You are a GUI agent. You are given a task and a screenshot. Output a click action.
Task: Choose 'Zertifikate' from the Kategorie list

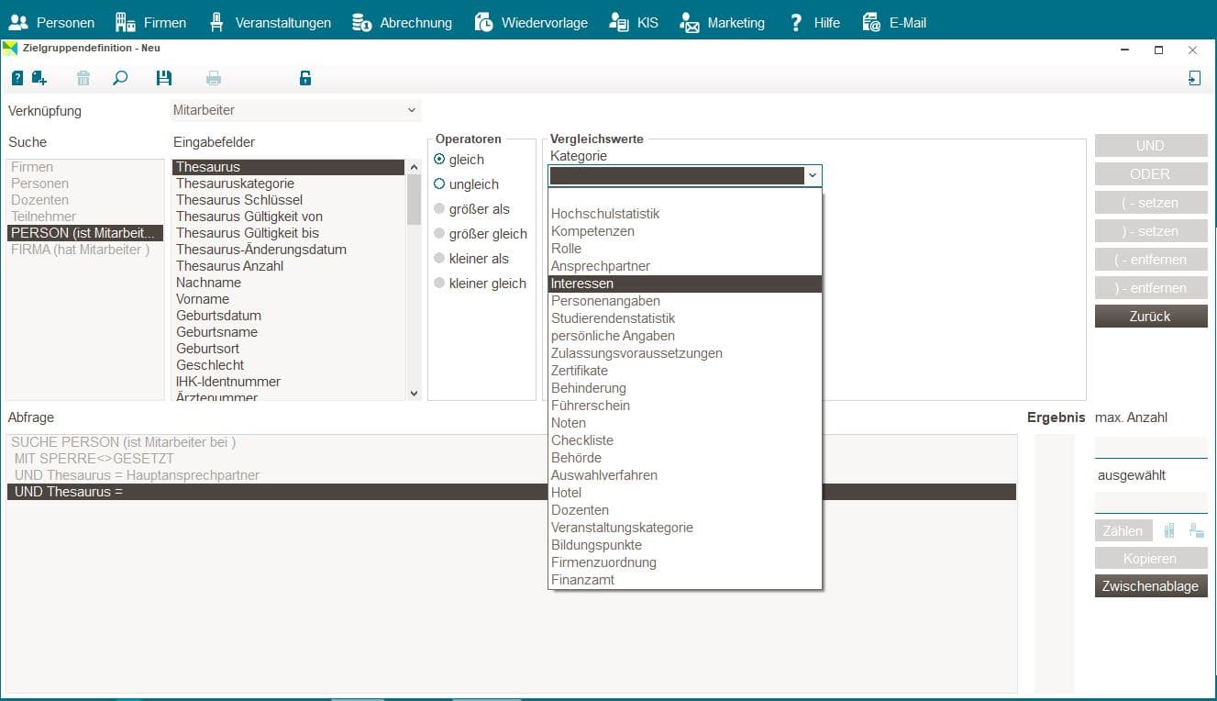[x=685, y=371]
